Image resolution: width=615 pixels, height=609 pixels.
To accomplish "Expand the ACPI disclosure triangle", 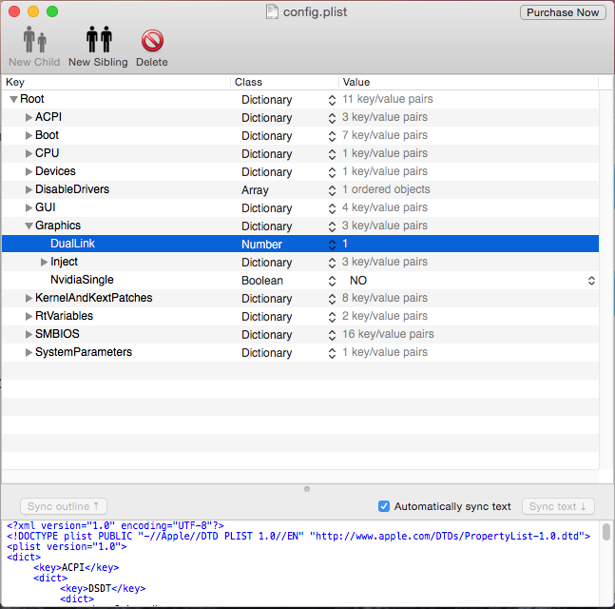I will [29, 118].
